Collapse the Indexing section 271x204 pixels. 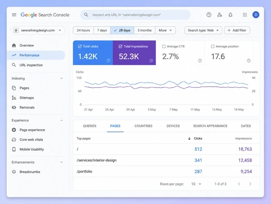[61, 79]
